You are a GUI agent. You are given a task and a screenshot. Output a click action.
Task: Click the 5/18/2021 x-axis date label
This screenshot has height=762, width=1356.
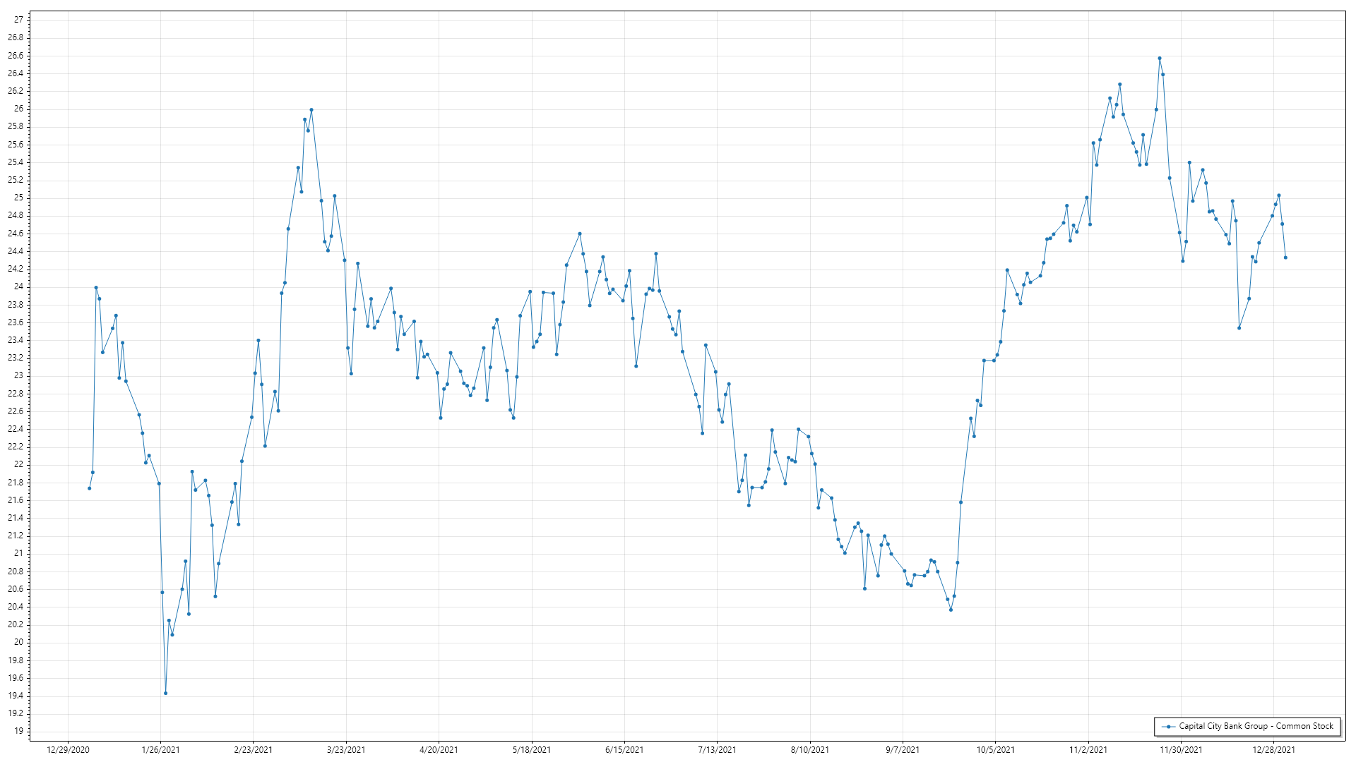(x=531, y=749)
